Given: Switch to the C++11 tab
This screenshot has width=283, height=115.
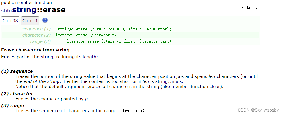Looking at the screenshot, I should pos(30,21).
